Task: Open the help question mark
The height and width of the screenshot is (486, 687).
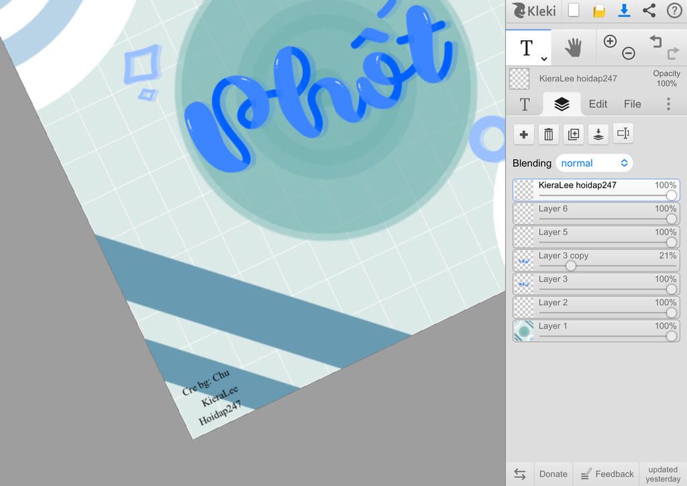Action: 674,11
